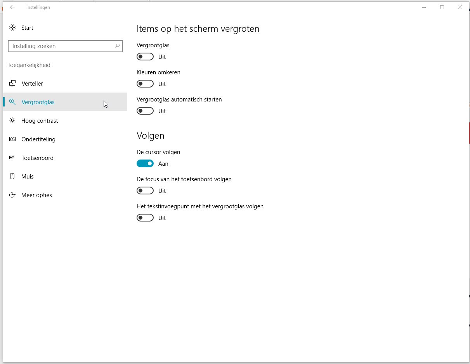The image size is (470, 364).
Task: Click the search magnifier icon
Action: click(x=117, y=46)
